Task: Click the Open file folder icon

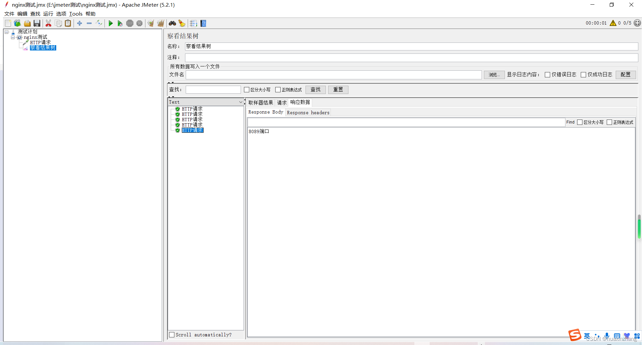Action: click(27, 23)
